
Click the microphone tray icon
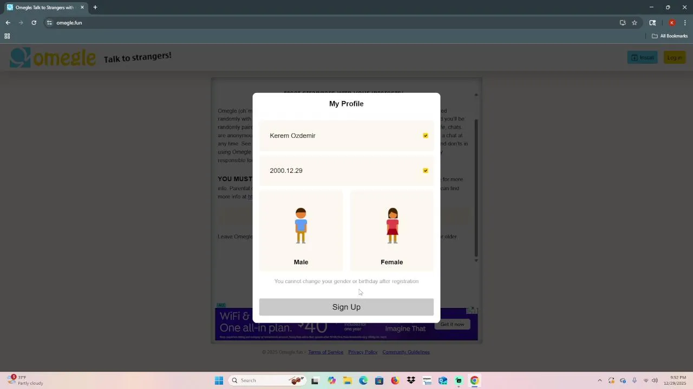[x=635, y=380]
